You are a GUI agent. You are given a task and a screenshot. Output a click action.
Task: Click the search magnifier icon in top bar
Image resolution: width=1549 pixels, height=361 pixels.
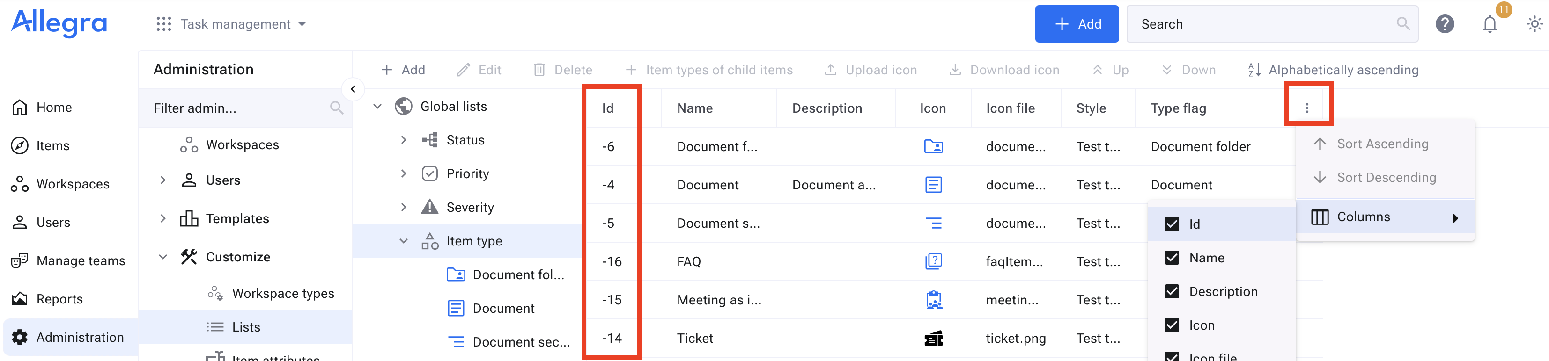tap(1403, 24)
